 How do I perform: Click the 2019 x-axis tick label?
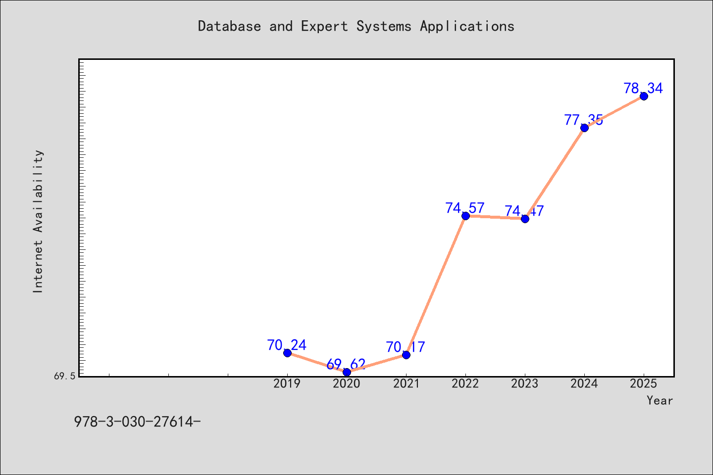coord(287,383)
